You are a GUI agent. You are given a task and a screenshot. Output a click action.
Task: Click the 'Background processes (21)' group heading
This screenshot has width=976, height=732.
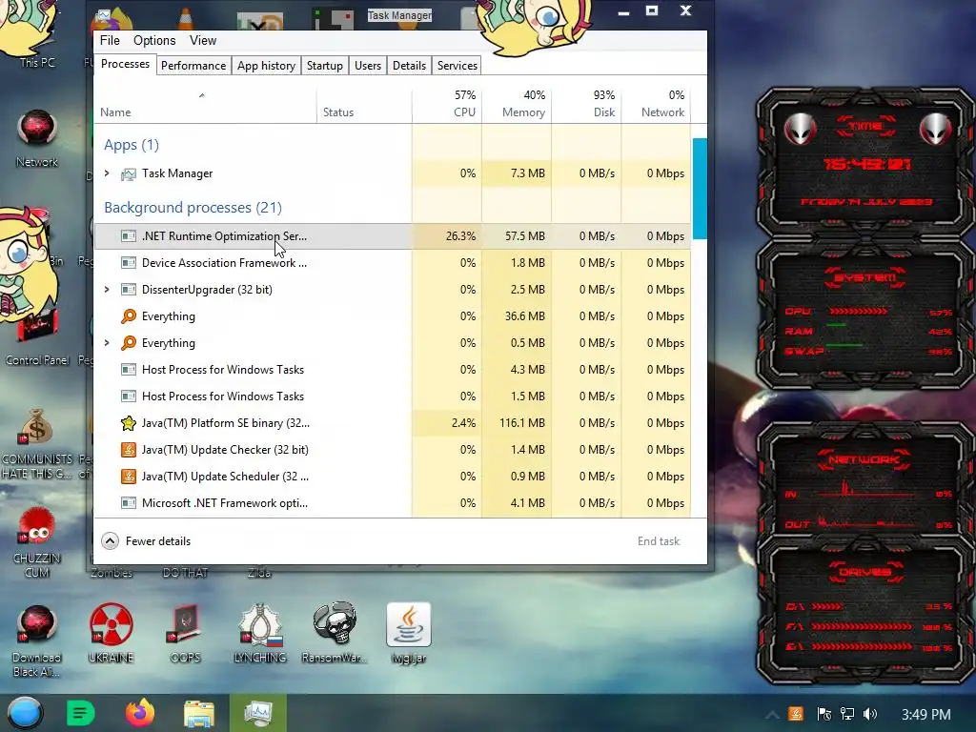pos(193,207)
